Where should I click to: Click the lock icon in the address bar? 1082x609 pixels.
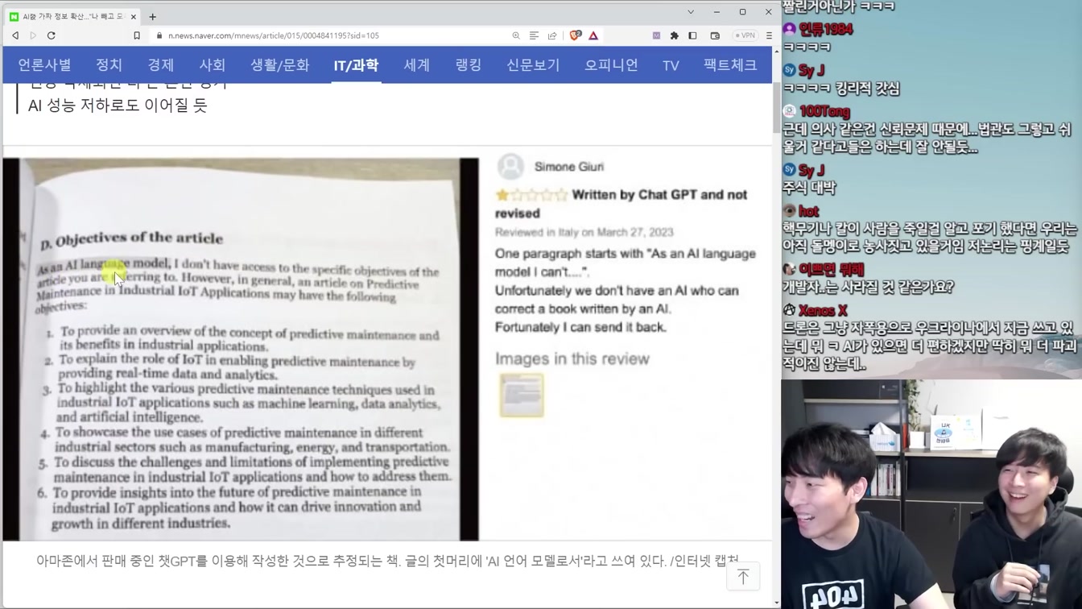(x=159, y=35)
